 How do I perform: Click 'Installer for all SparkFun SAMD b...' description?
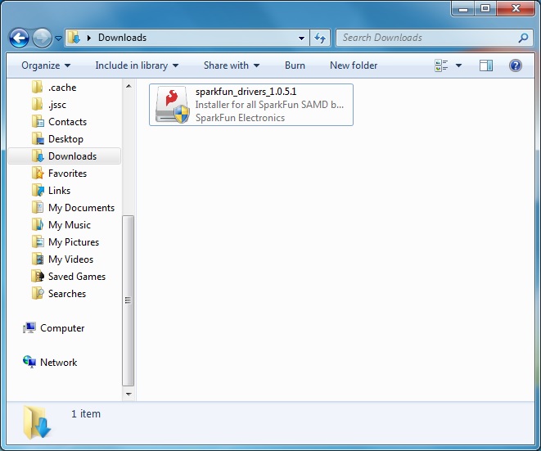pyautogui.click(x=269, y=105)
